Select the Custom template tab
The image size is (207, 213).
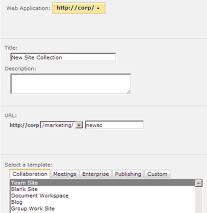click(x=157, y=174)
